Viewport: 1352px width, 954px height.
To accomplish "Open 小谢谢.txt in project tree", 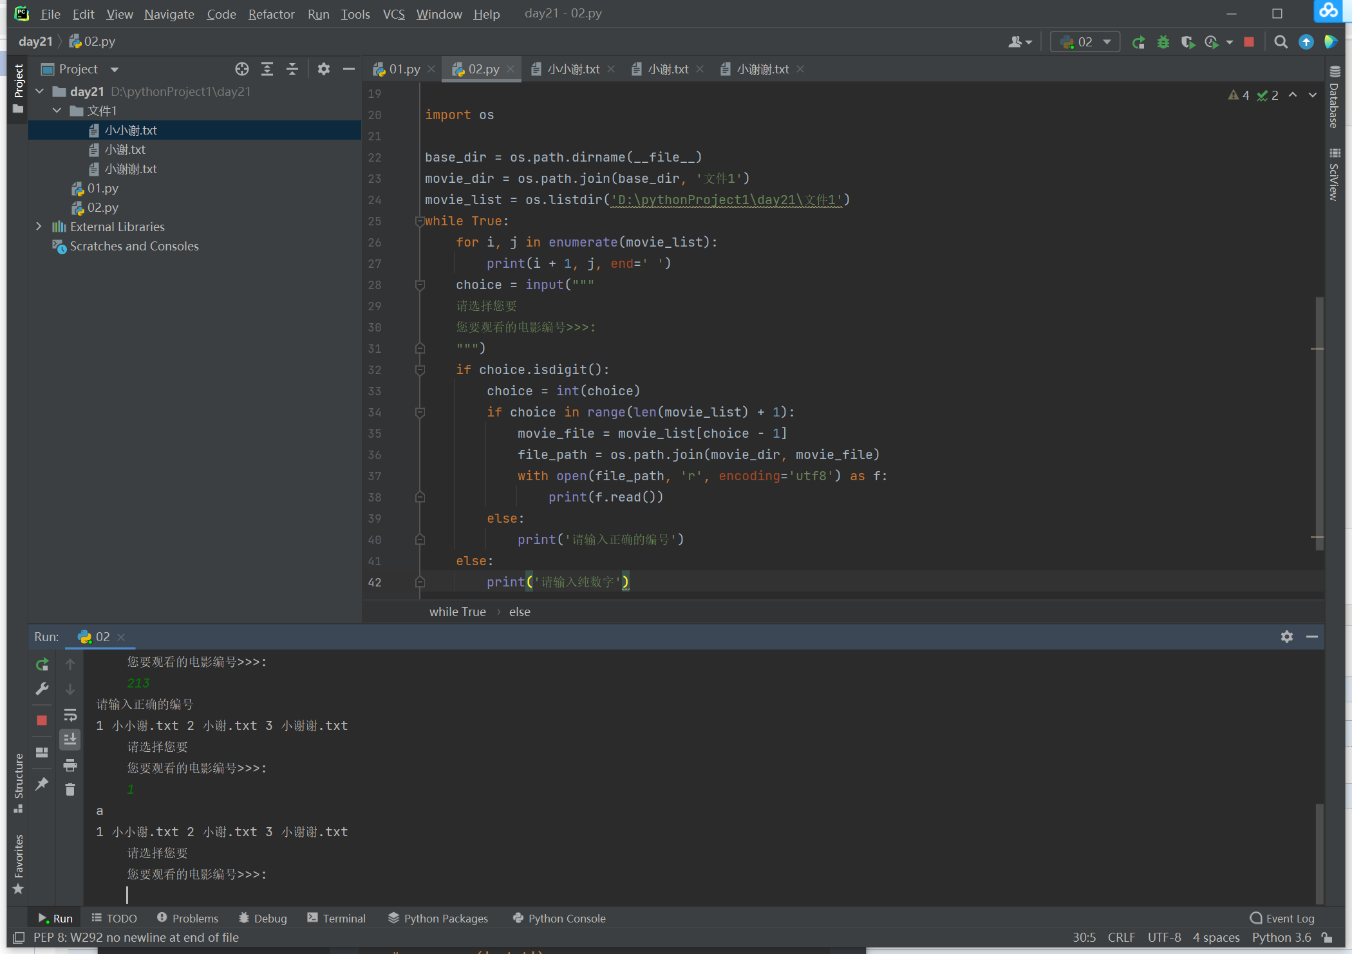I will [131, 169].
